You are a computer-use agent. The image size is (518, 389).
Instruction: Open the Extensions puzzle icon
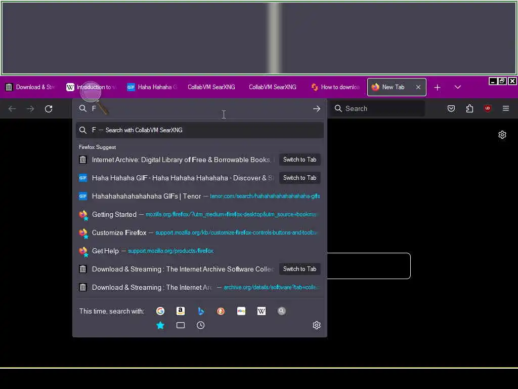469,108
